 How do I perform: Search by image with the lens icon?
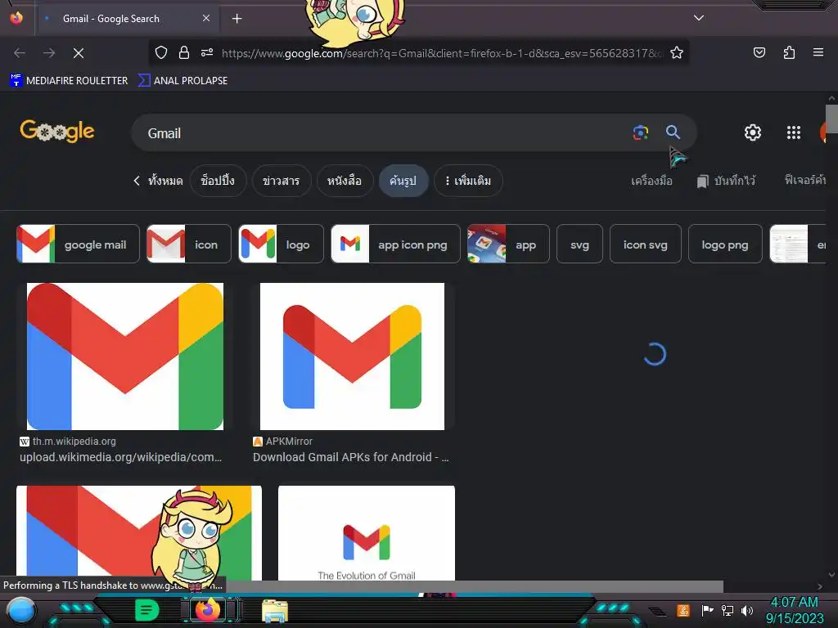click(x=640, y=132)
